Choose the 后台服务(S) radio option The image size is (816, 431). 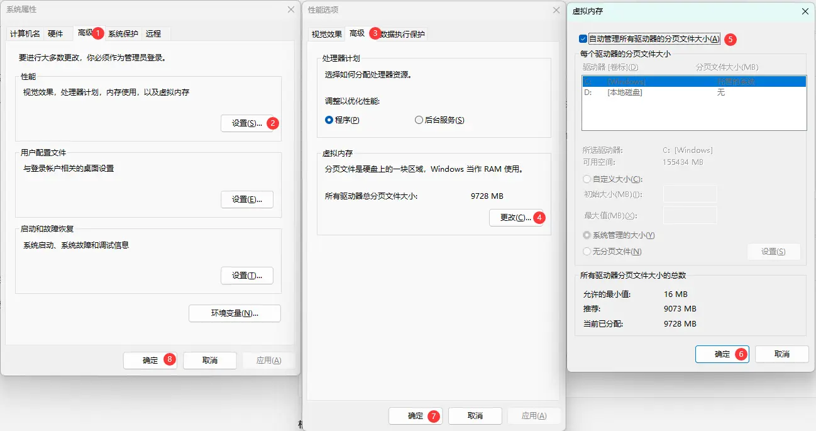click(419, 120)
